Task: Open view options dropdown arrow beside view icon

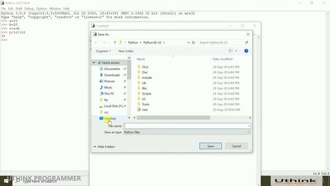Action: click(x=236, y=51)
